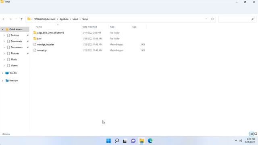
Task: Open the Chat taskbar icon
Action: coord(133,141)
